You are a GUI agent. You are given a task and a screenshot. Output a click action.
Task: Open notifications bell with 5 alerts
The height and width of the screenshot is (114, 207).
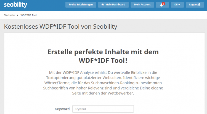[162, 5]
